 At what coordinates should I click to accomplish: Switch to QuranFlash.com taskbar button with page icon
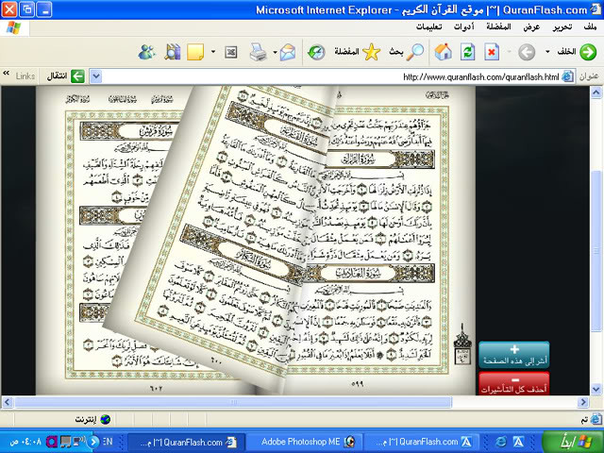[186, 442]
